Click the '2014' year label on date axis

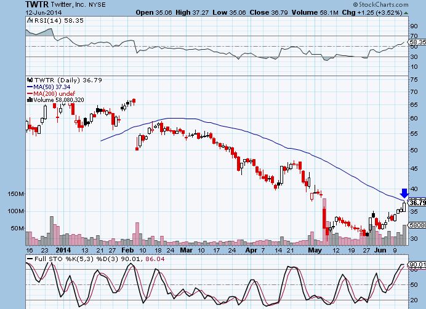[x=63, y=250]
